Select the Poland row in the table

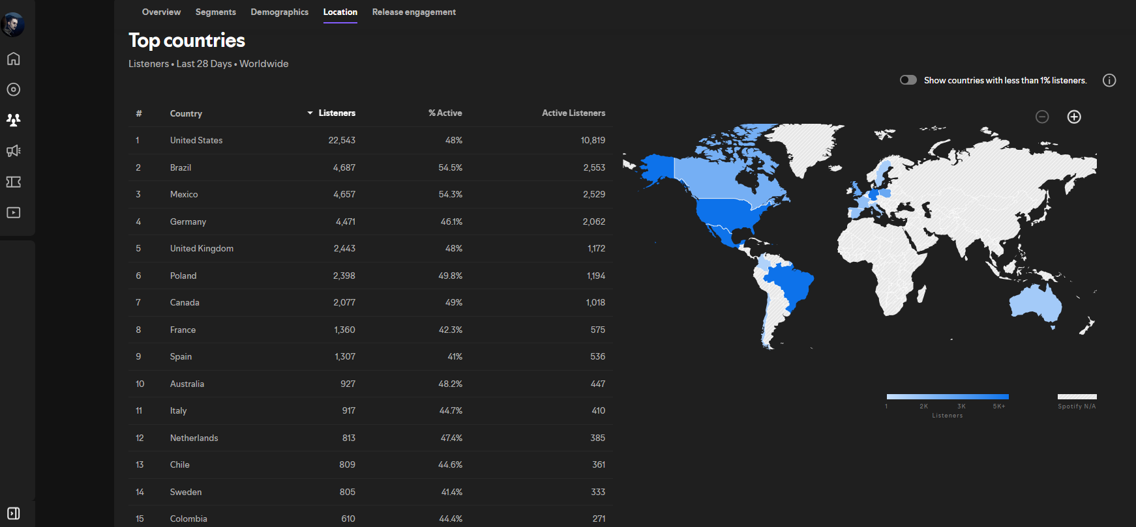click(x=370, y=276)
